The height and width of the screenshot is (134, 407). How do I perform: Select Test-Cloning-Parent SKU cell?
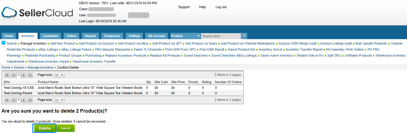click(x=18, y=93)
